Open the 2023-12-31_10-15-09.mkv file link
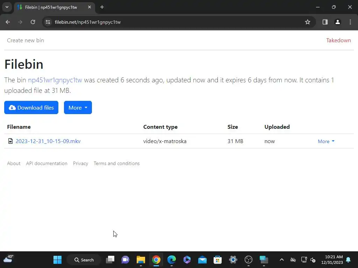The width and height of the screenshot is (358, 268). [48, 141]
